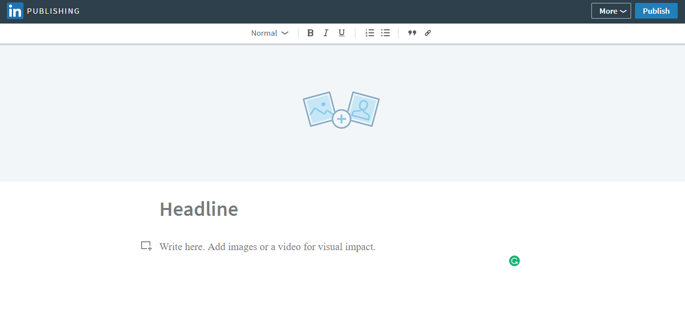The width and height of the screenshot is (685, 324).
Task: Insert a numbered list
Action: [x=370, y=33]
